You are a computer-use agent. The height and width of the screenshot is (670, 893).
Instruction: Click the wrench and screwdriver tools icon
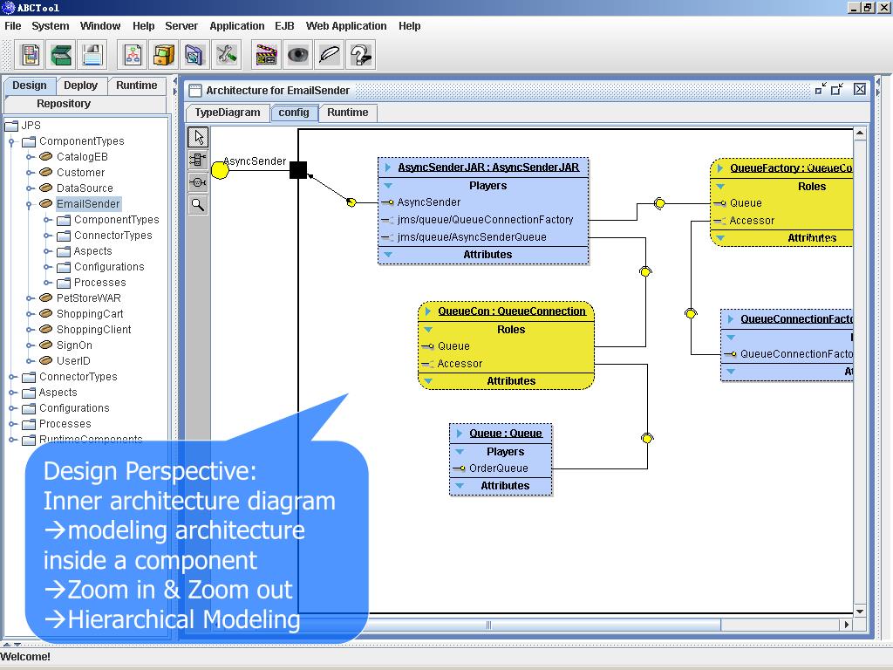point(226,55)
